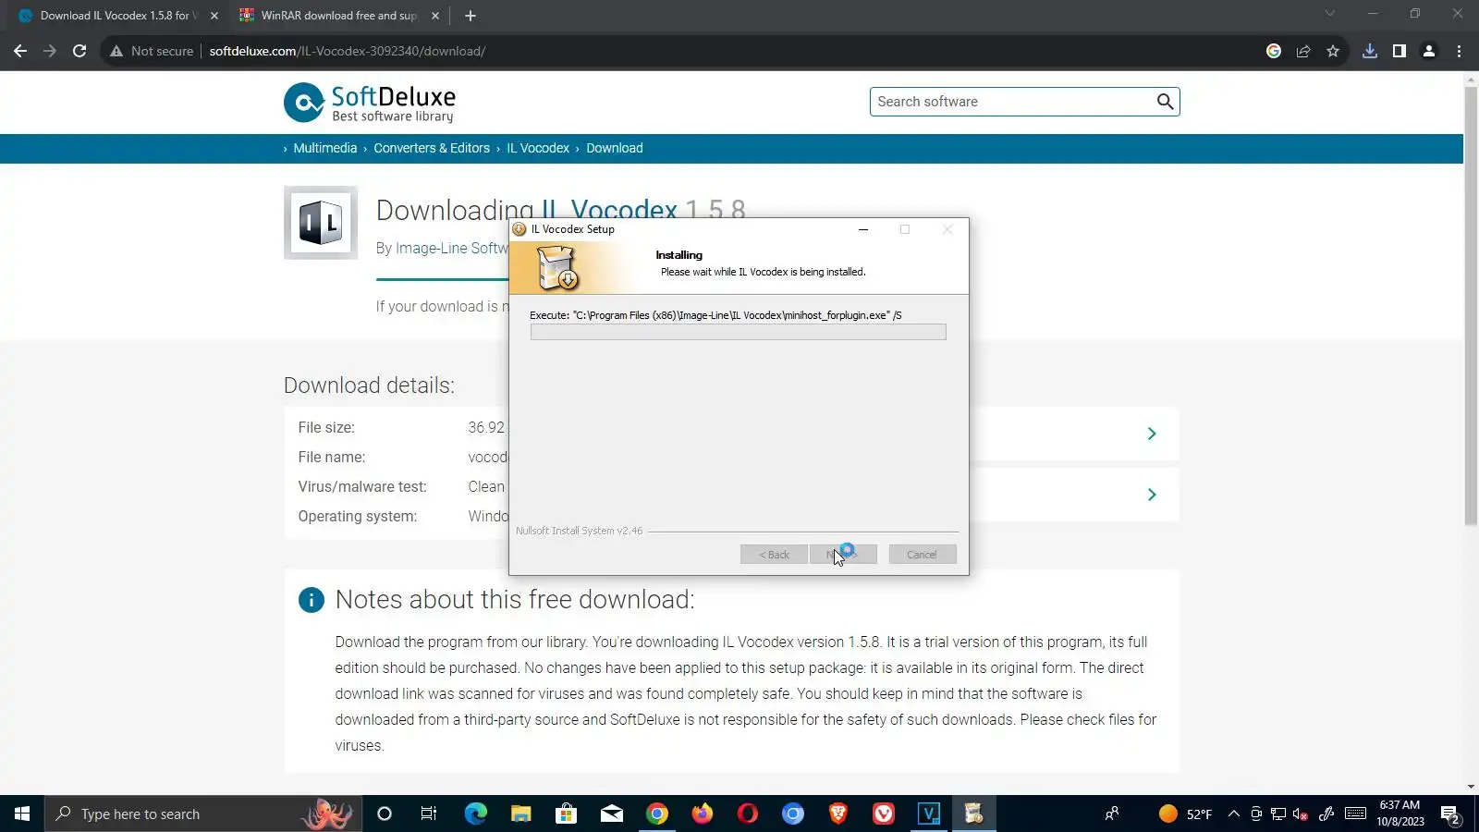Screen dimensions: 1479x832
Task: Open the Chrome profile menu
Action: (1429, 51)
